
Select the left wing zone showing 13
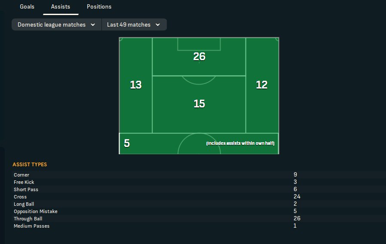point(136,85)
